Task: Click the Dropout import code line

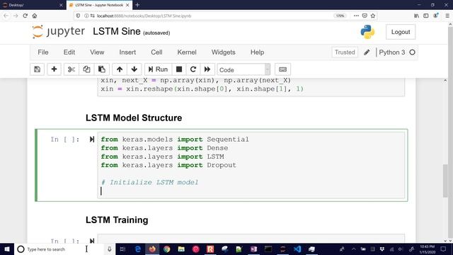Action: pos(168,165)
